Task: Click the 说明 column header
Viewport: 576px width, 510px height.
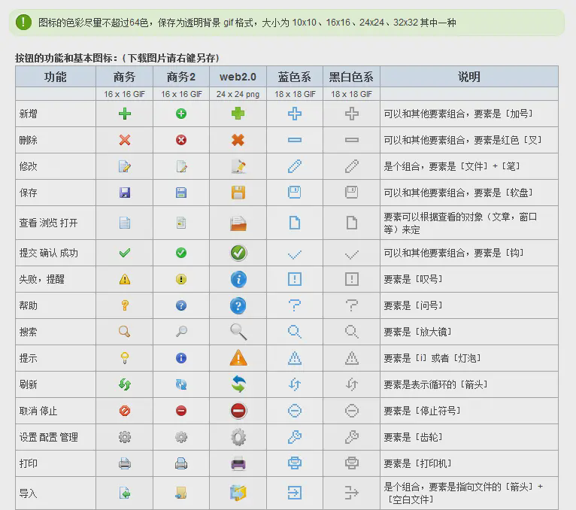Action: (x=469, y=77)
